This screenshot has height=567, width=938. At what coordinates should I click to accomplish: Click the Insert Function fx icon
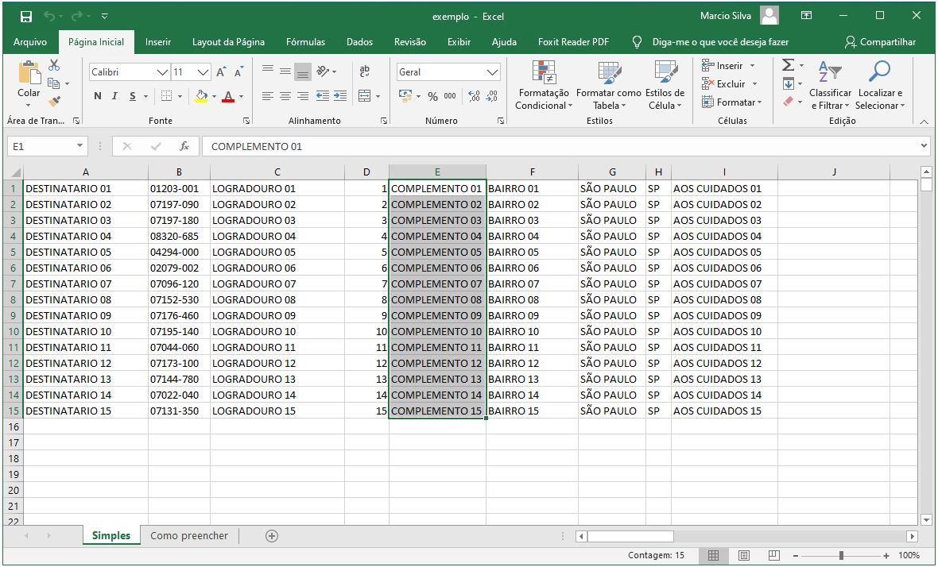184,146
